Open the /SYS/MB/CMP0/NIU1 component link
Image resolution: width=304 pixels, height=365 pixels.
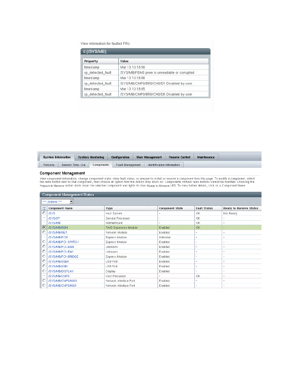pos(62,286)
